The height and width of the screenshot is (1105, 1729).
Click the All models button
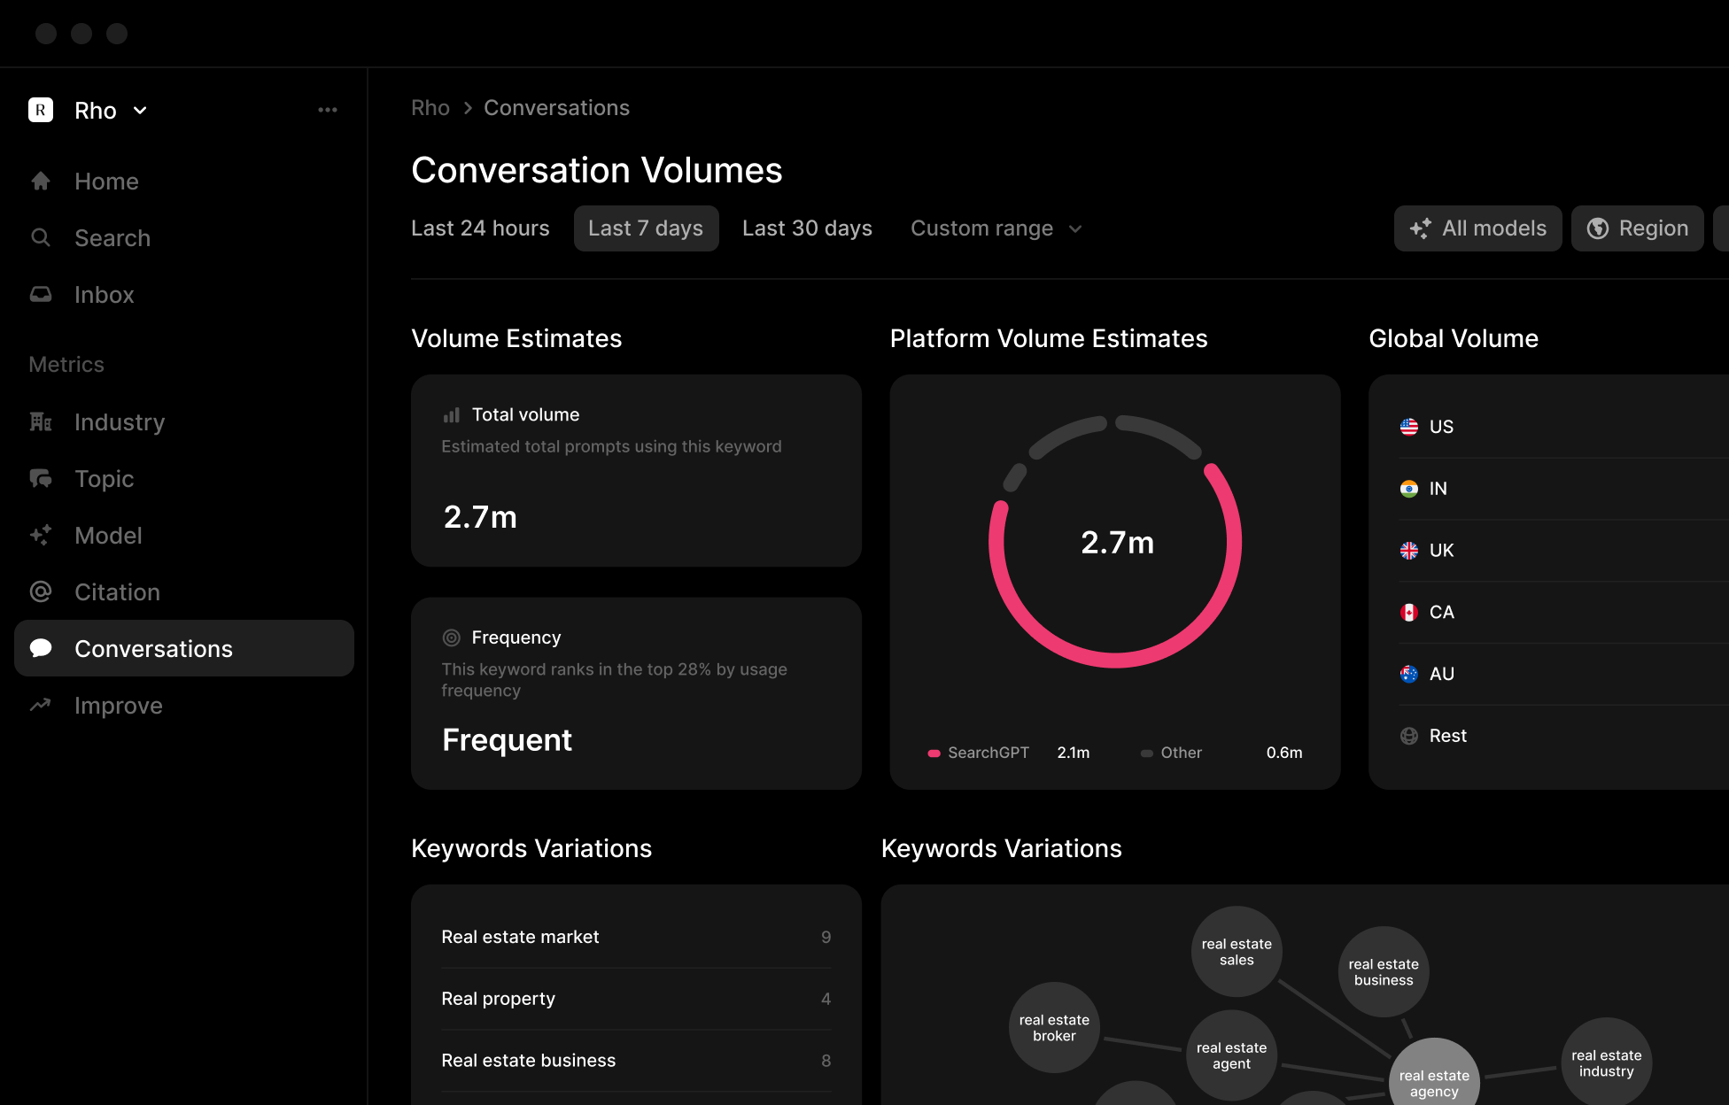(1477, 228)
